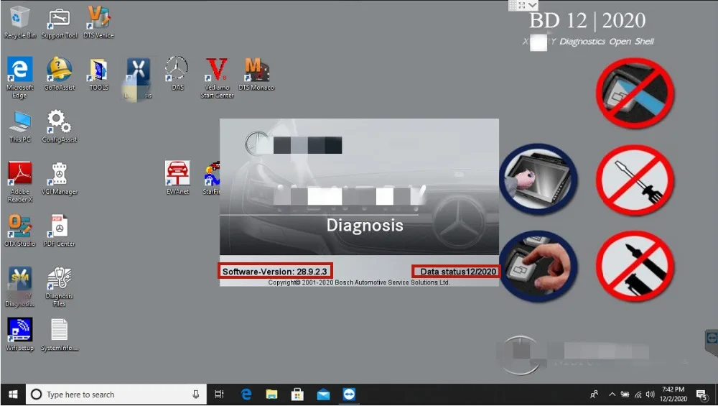The width and height of the screenshot is (718, 406).
Task: Open the SIM Diagnosis shortcut icon
Action: (x=19, y=287)
